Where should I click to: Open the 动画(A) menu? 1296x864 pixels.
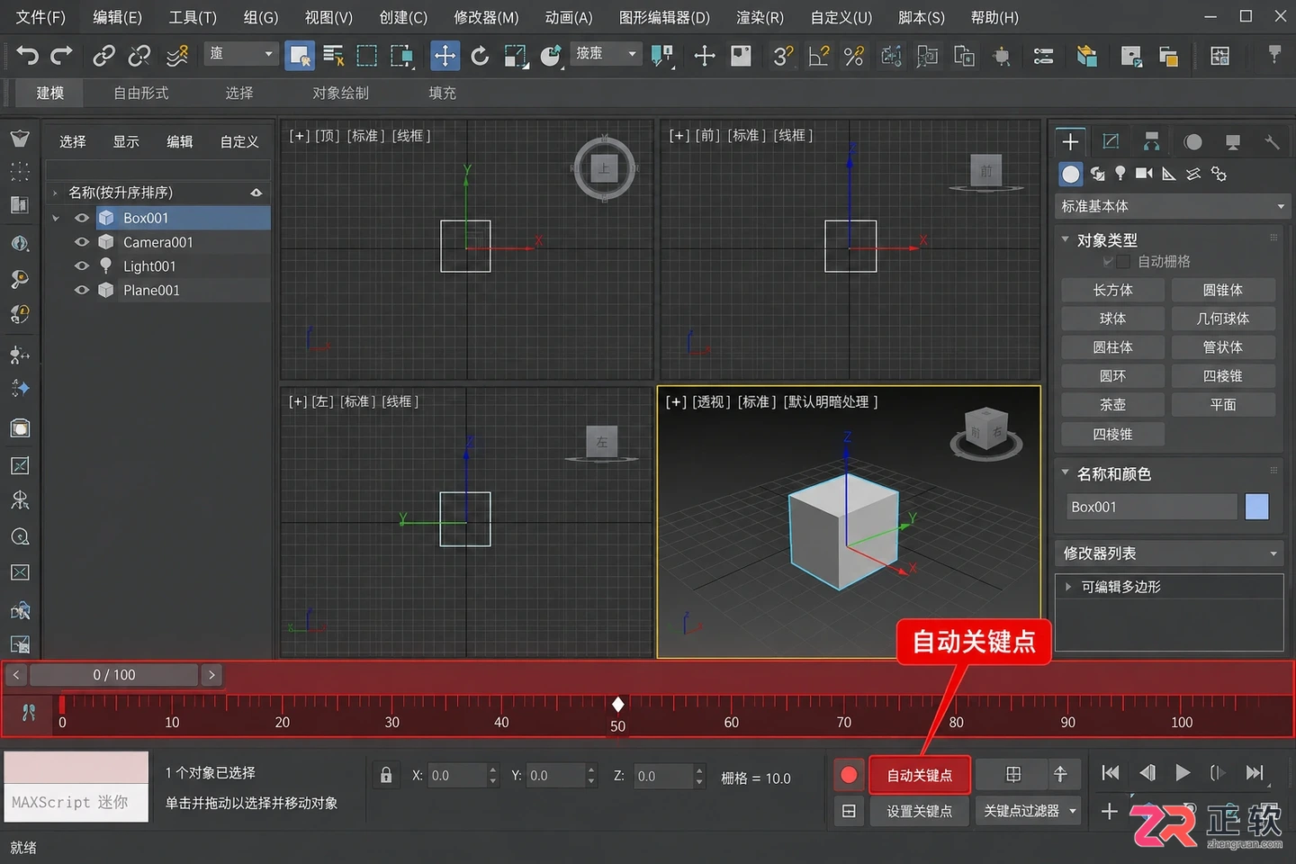569,17
